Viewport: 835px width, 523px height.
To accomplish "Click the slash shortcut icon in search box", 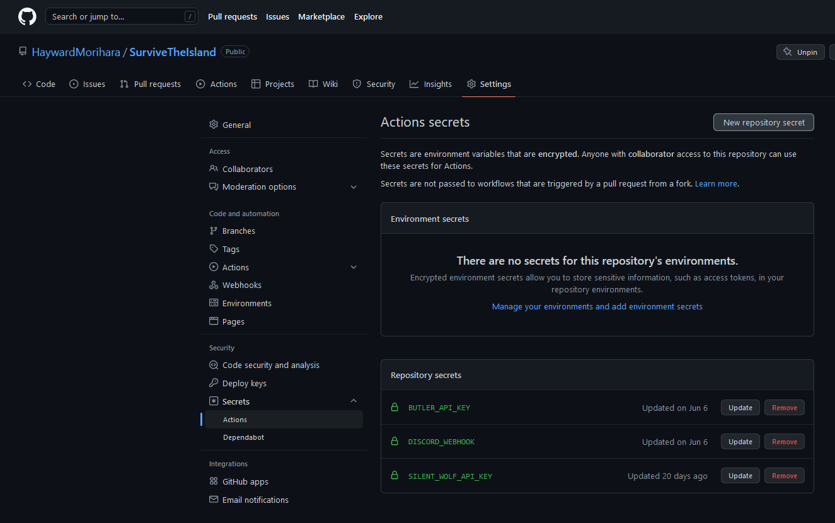I will click(190, 16).
